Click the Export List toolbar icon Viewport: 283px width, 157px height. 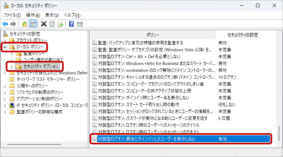[x=60, y=24]
